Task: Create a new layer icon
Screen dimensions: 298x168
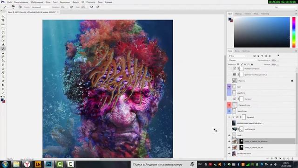Action: pyautogui.click(x=288, y=159)
